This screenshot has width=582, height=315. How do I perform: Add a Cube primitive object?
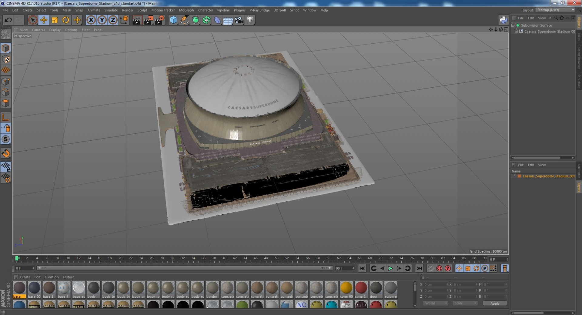pyautogui.click(x=173, y=20)
